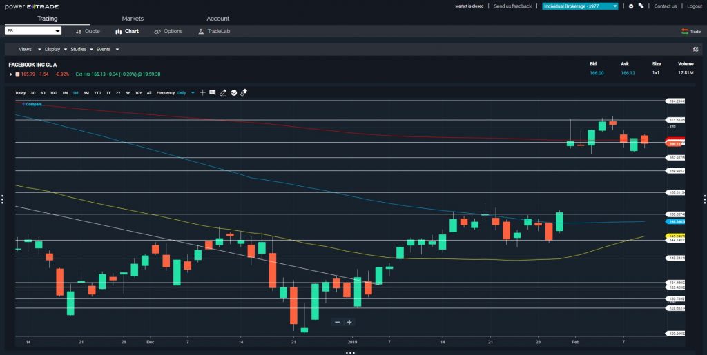707x355 pixels.
Task: Pop out the chart panel icon
Action: (x=695, y=49)
